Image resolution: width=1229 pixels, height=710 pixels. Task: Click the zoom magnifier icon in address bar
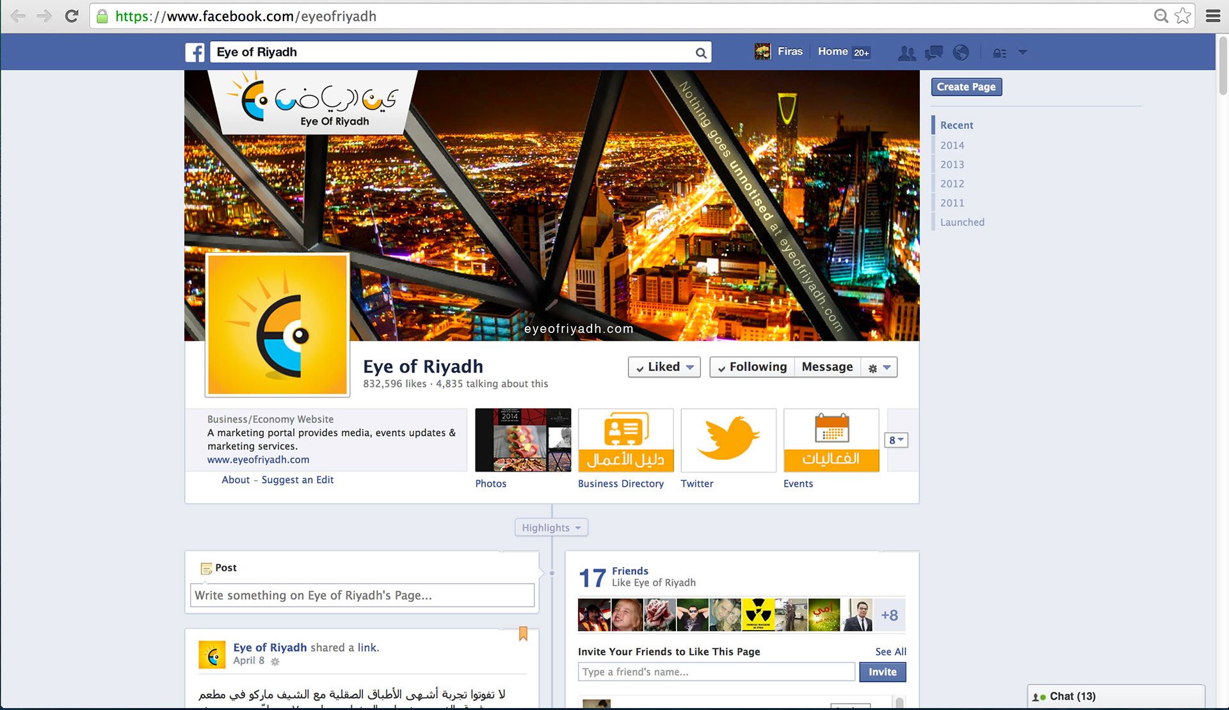[1161, 16]
